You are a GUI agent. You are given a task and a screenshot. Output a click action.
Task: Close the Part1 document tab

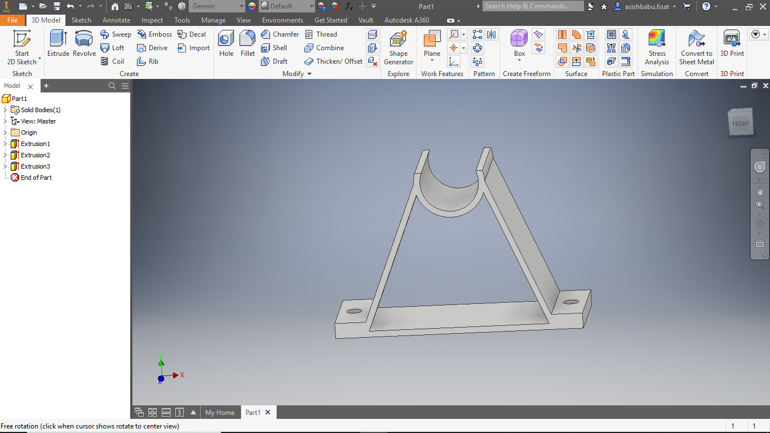click(268, 413)
